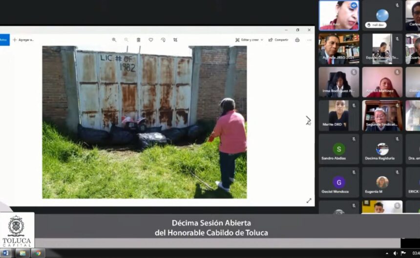Select the Araceli Martinez video tile
The height and width of the screenshot is (258, 420).
click(382, 82)
